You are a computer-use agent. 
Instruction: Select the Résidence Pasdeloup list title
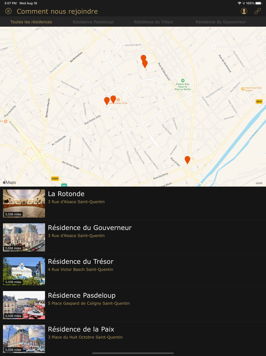[82, 295]
